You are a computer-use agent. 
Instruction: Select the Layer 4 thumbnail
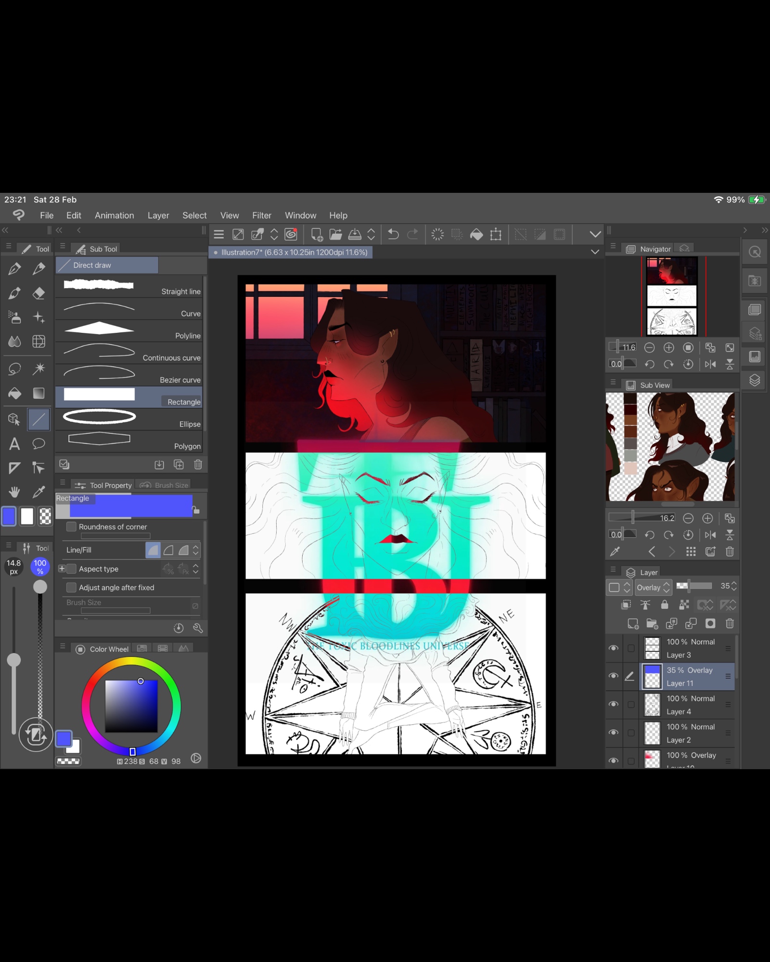point(652,705)
